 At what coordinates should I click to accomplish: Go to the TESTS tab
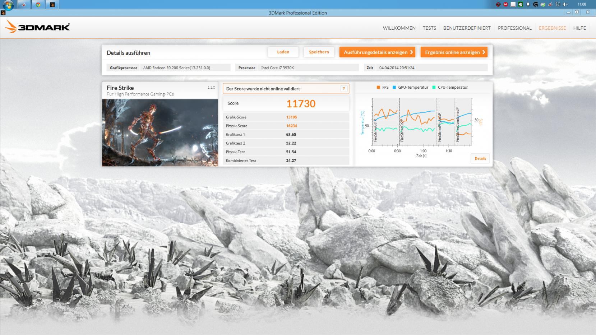(429, 28)
